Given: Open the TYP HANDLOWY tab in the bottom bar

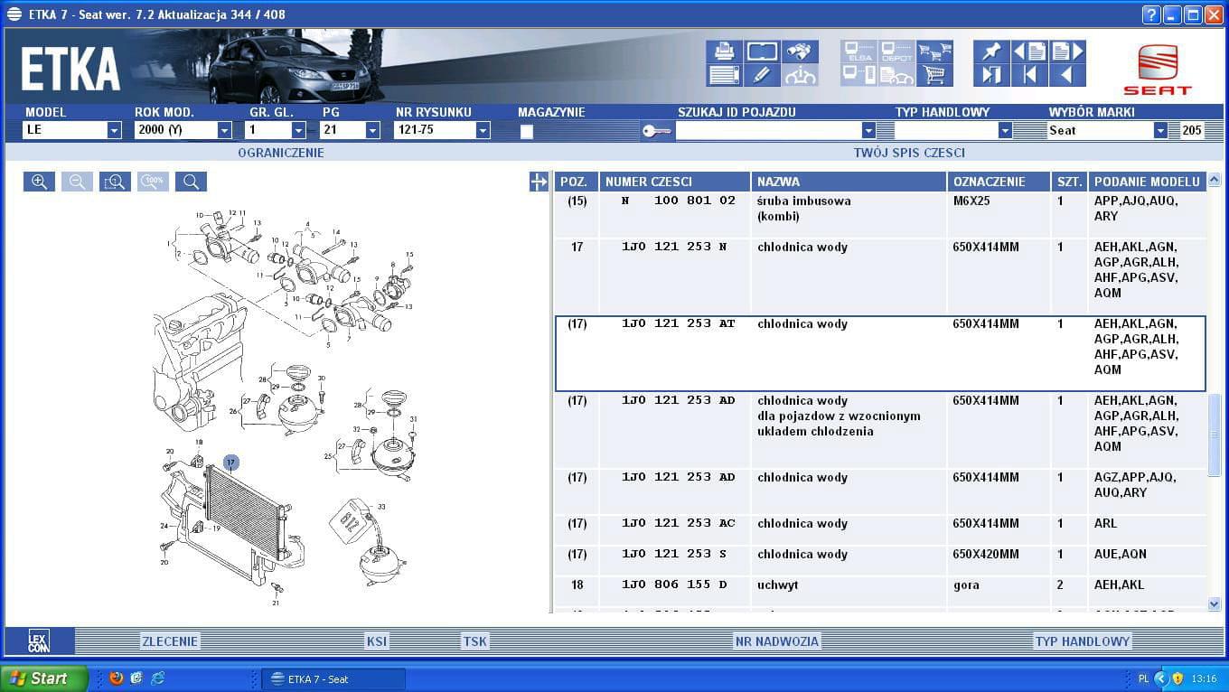Looking at the screenshot, I should point(1083,641).
